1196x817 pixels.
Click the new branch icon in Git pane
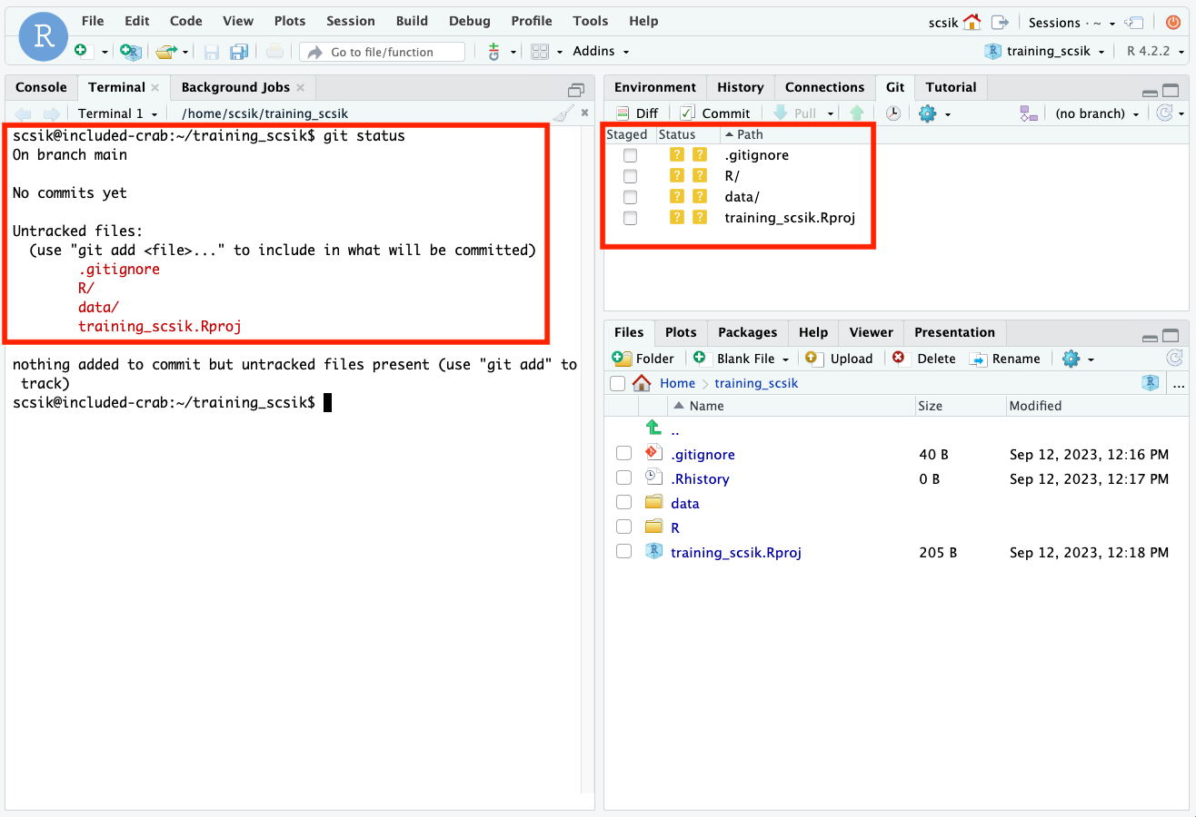[x=1028, y=113]
